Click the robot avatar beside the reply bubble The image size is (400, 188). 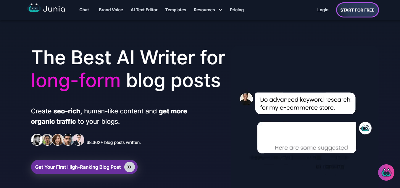click(365, 128)
